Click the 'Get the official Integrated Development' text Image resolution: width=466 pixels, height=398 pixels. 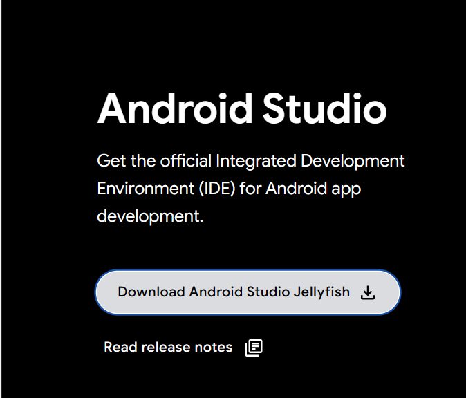251,161
